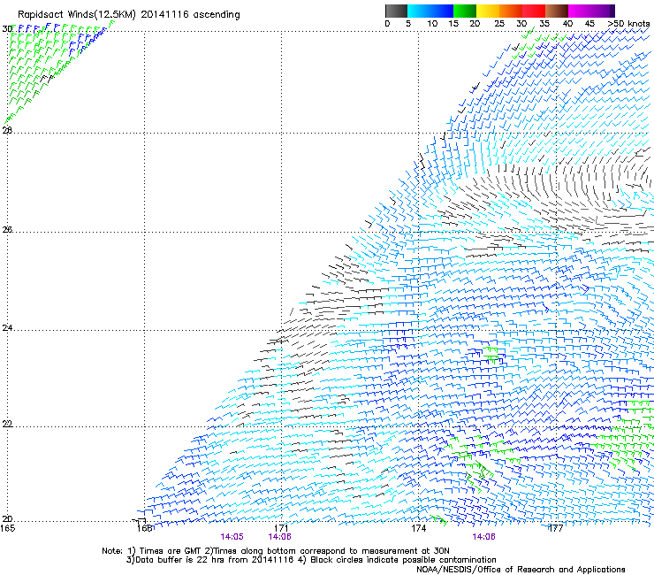Click the latitude '26' axis label
This screenshot has width=654, height=575.
click(7, 229)
